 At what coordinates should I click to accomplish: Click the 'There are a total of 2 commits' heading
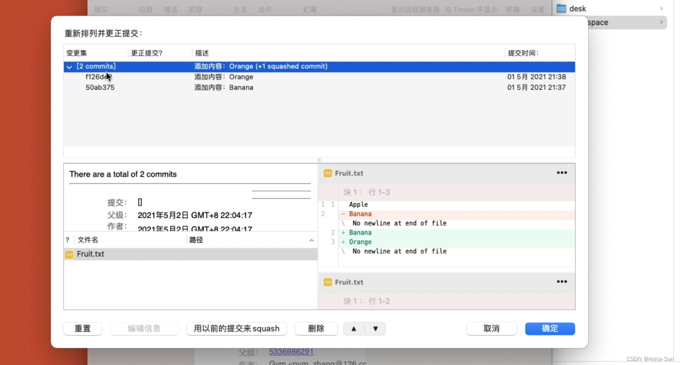coord(123,174)
